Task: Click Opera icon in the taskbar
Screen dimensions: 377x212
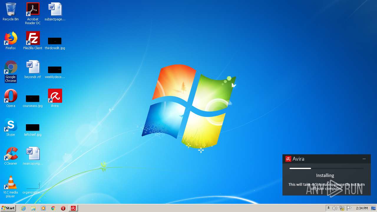Action: [x=63, y=208]
